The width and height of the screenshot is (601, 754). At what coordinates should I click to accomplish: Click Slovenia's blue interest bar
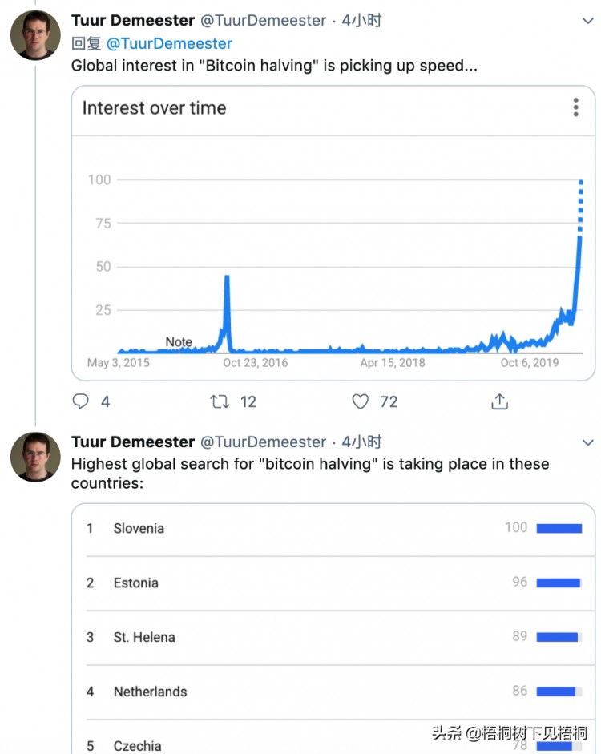[559, 529]
